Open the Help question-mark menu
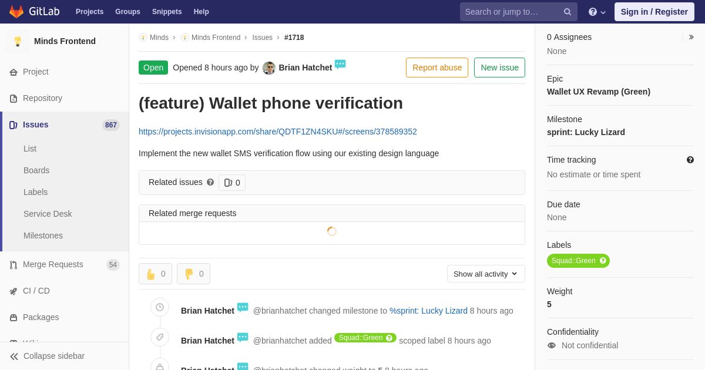 597,12
